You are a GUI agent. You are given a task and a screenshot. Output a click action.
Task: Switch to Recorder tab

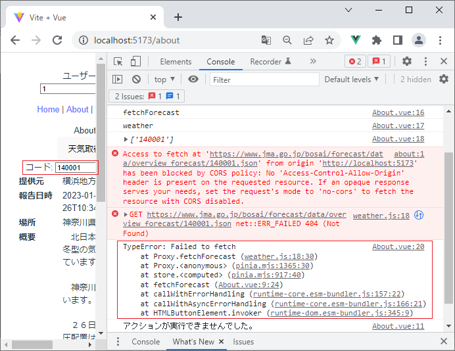pos(270,62)
